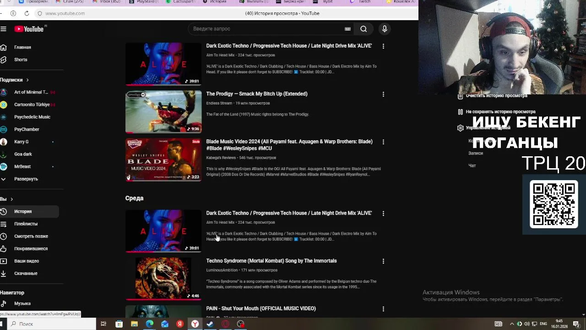The height and width of the screenshot is (330, 586).
Task: Open File Explorer from the taskbar
Action: (134, 324)
